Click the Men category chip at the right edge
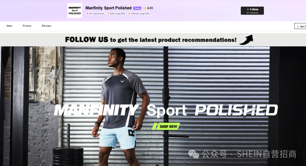 300,26
